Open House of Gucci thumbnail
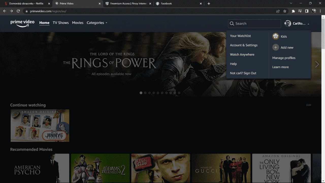The width and height of the screenshot is (325, 183). click(x=221, y=168)
